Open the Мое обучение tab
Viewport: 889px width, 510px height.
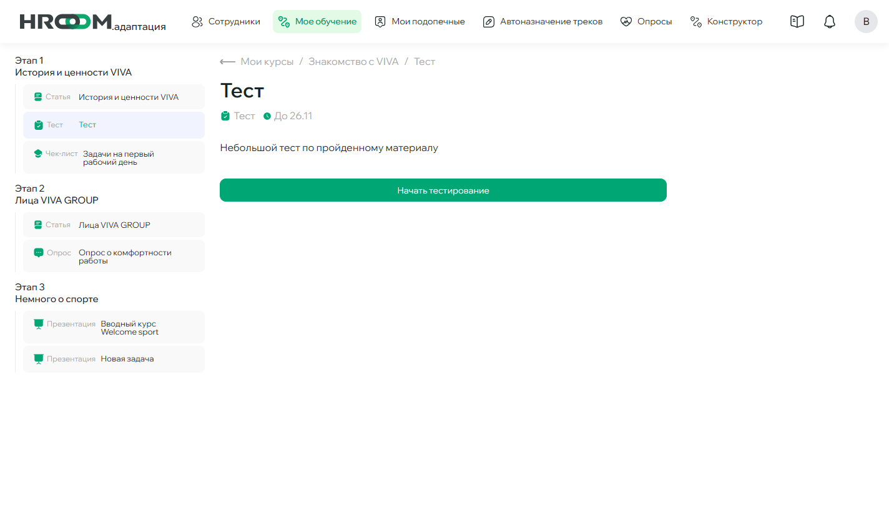point(317,22)
